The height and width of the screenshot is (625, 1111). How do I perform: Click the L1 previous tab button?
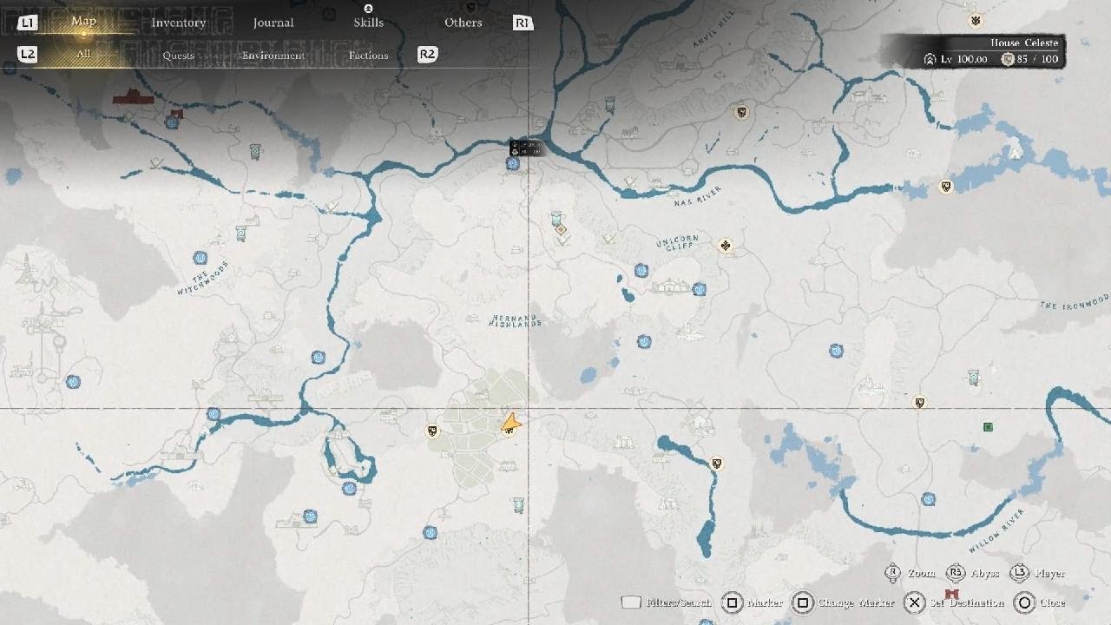pos(28,23)
